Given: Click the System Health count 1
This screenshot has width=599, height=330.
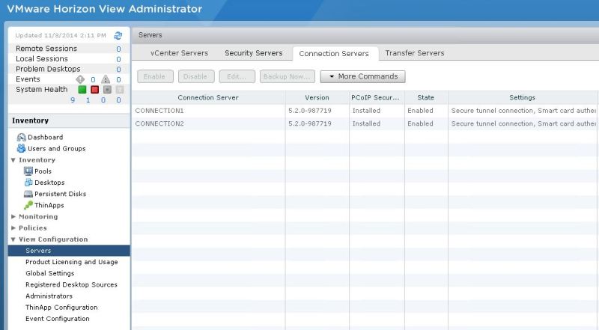Looking at the screenshot, I should click(88, 100).
